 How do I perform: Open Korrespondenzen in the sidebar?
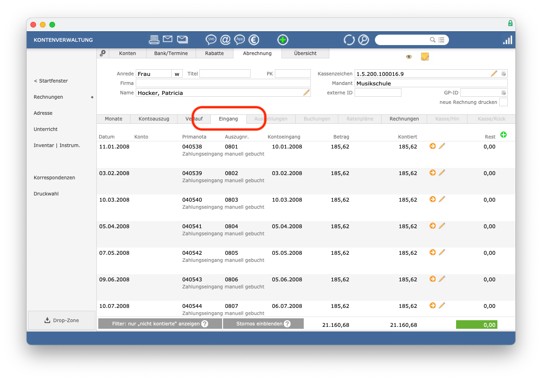54,177
